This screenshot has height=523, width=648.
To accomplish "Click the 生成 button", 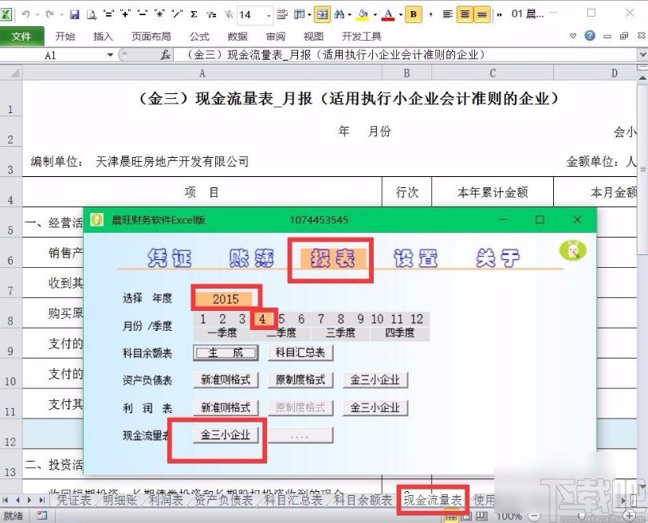I will pyautogui.click(x=226, y=352).
